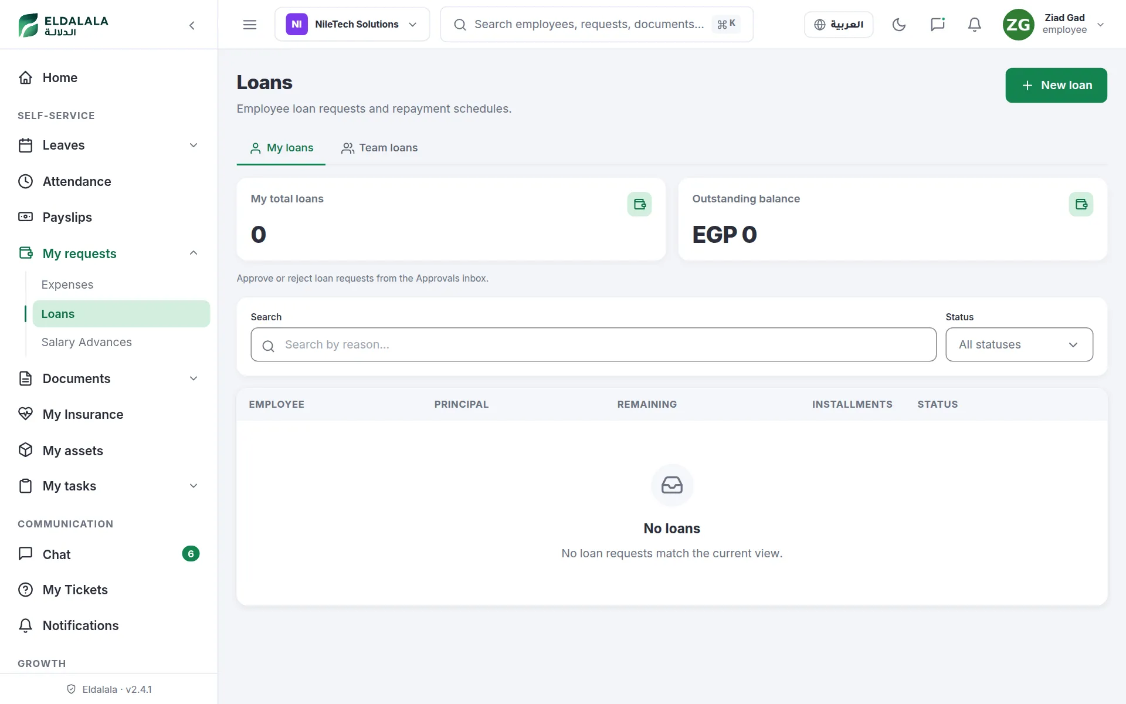Switch language to Arabic

(x=839, y=25)
